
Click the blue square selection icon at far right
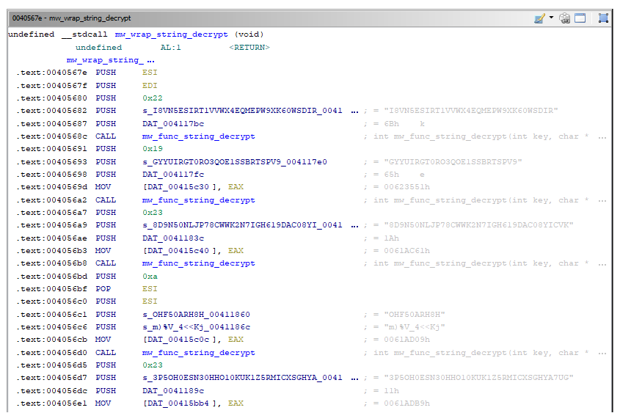click(x=603, y=18)
